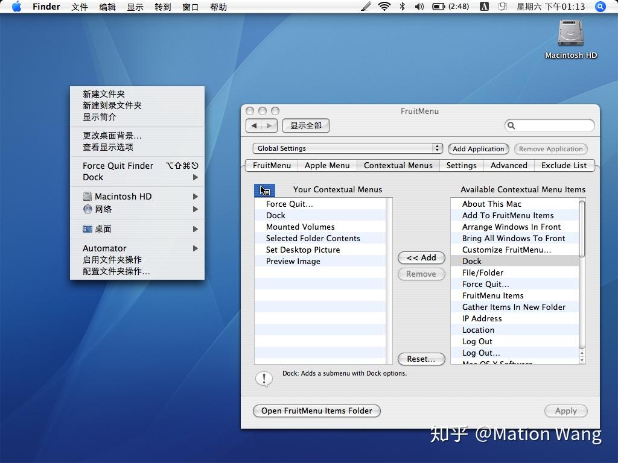The image size is (618, 463).
Task: Switch to the Apple Menu tab
Action: point(327,165)
